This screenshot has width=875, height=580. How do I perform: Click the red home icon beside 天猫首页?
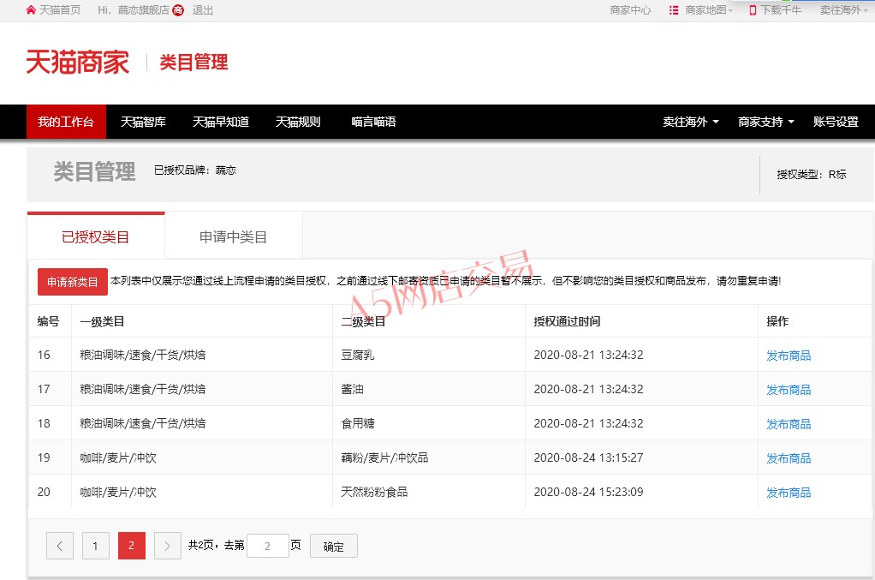click(x=31, y=10)
